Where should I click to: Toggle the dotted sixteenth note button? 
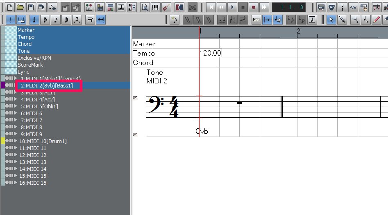pos(56,20)
